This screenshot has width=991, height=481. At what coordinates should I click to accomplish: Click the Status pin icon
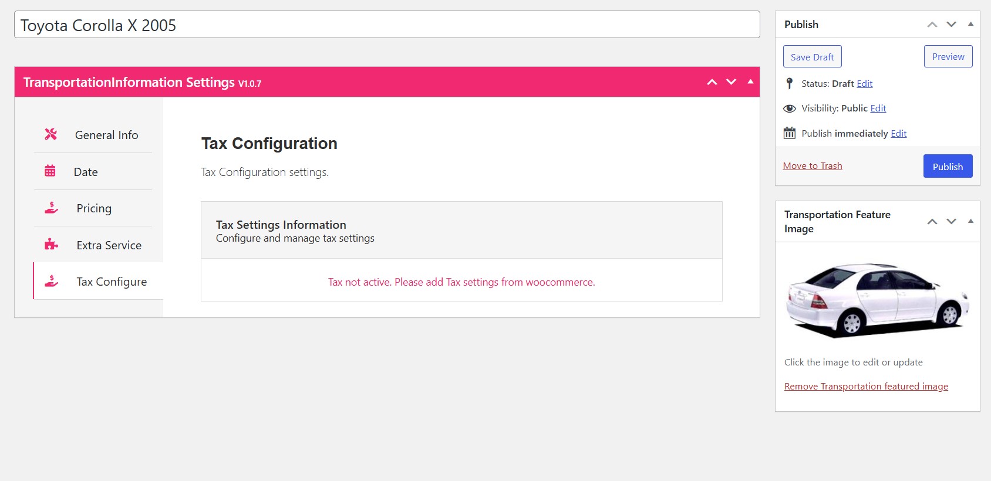point(790,83)
